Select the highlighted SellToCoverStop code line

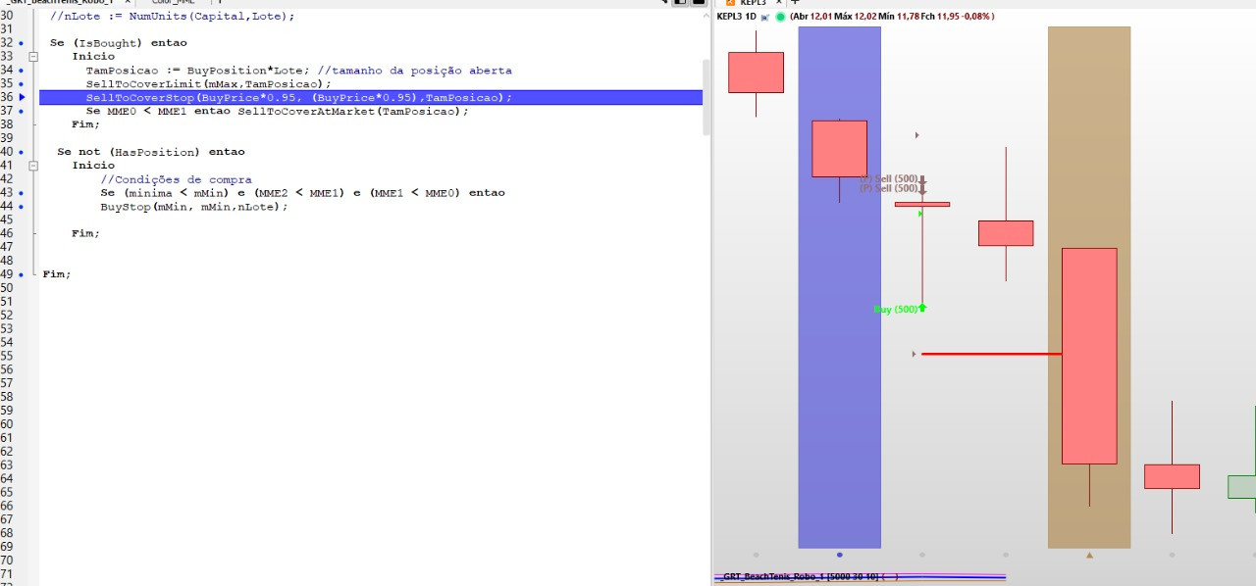(371, 98)
